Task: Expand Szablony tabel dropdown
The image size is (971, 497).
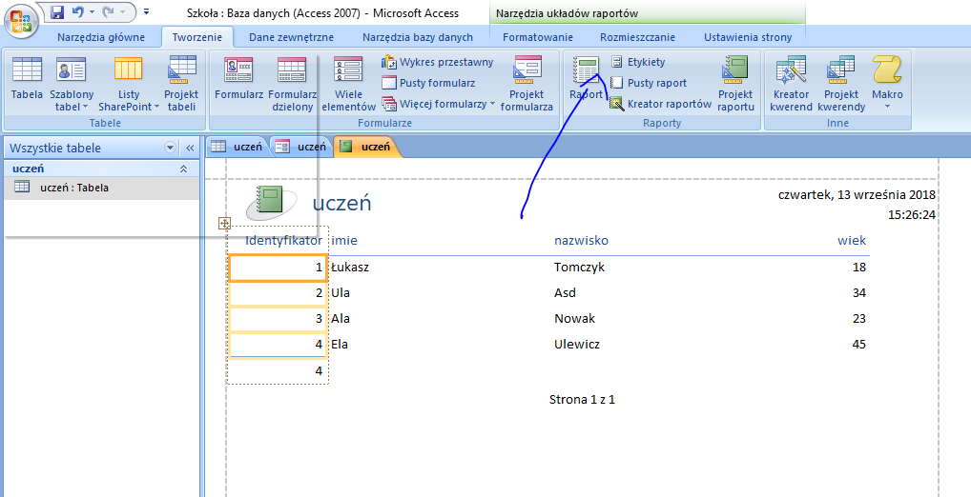Action: click(72, 100)
